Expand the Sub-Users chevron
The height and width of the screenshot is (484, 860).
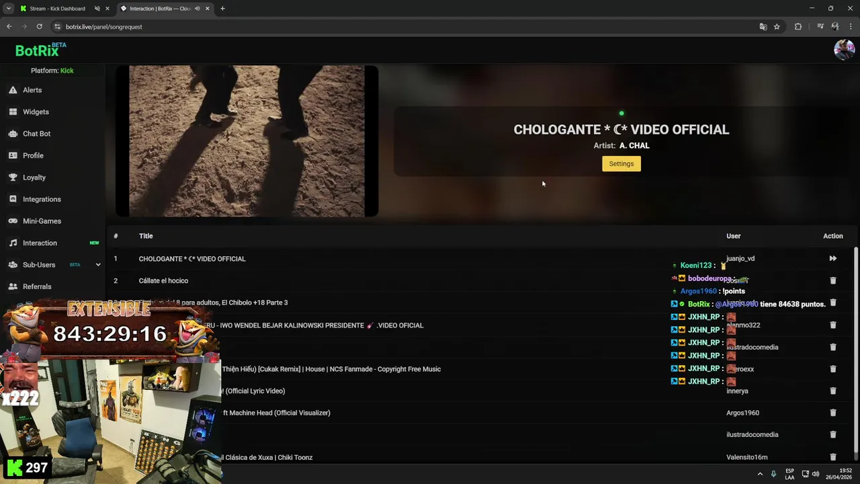98,265
